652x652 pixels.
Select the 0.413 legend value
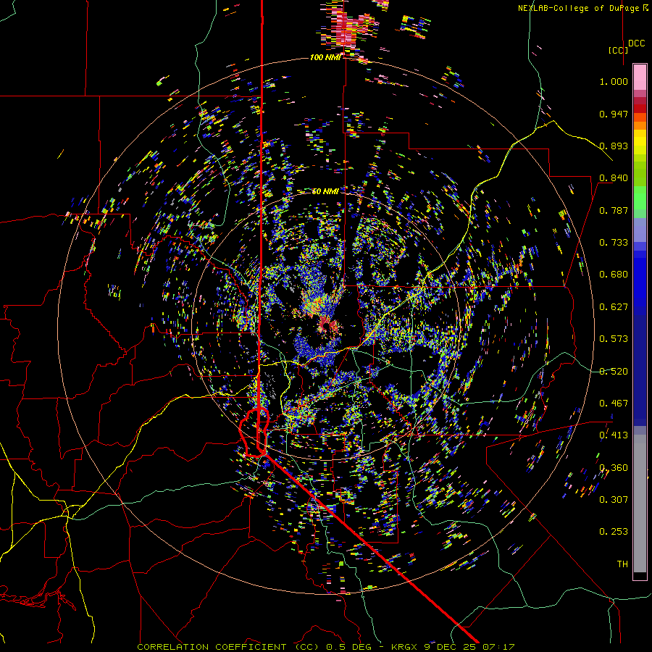click(614, 435)
